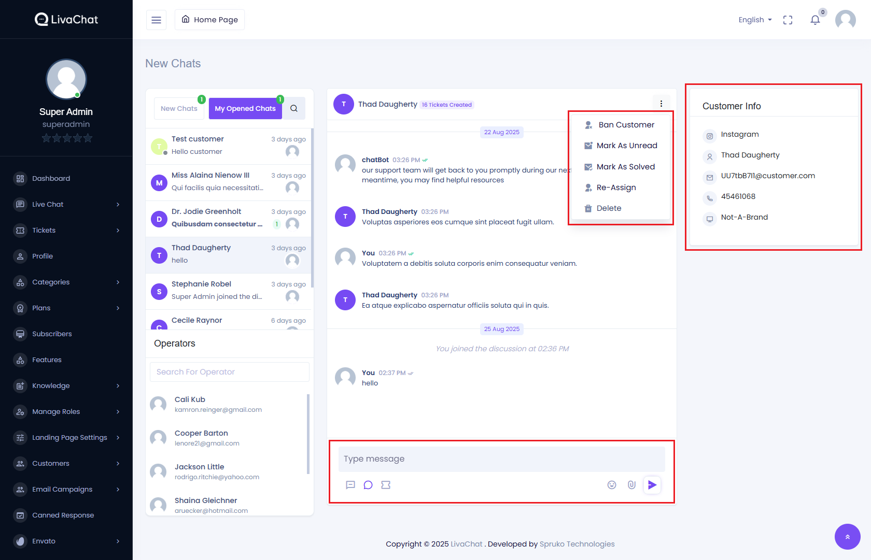Click the Search For Operator field
The image size is (871, 560).
pos(229,372)
